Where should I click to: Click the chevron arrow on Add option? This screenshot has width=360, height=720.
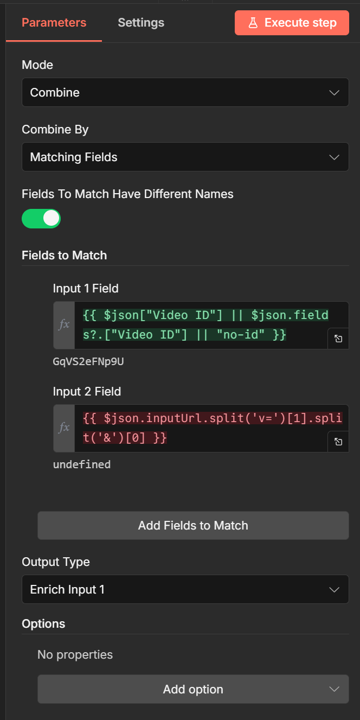(334, 689)
